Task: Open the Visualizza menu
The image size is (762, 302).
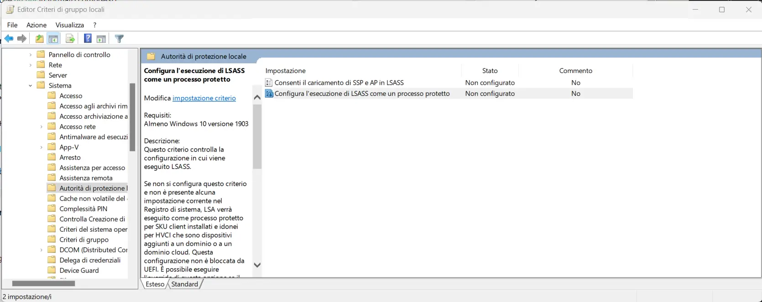Action: pos(70,25)
